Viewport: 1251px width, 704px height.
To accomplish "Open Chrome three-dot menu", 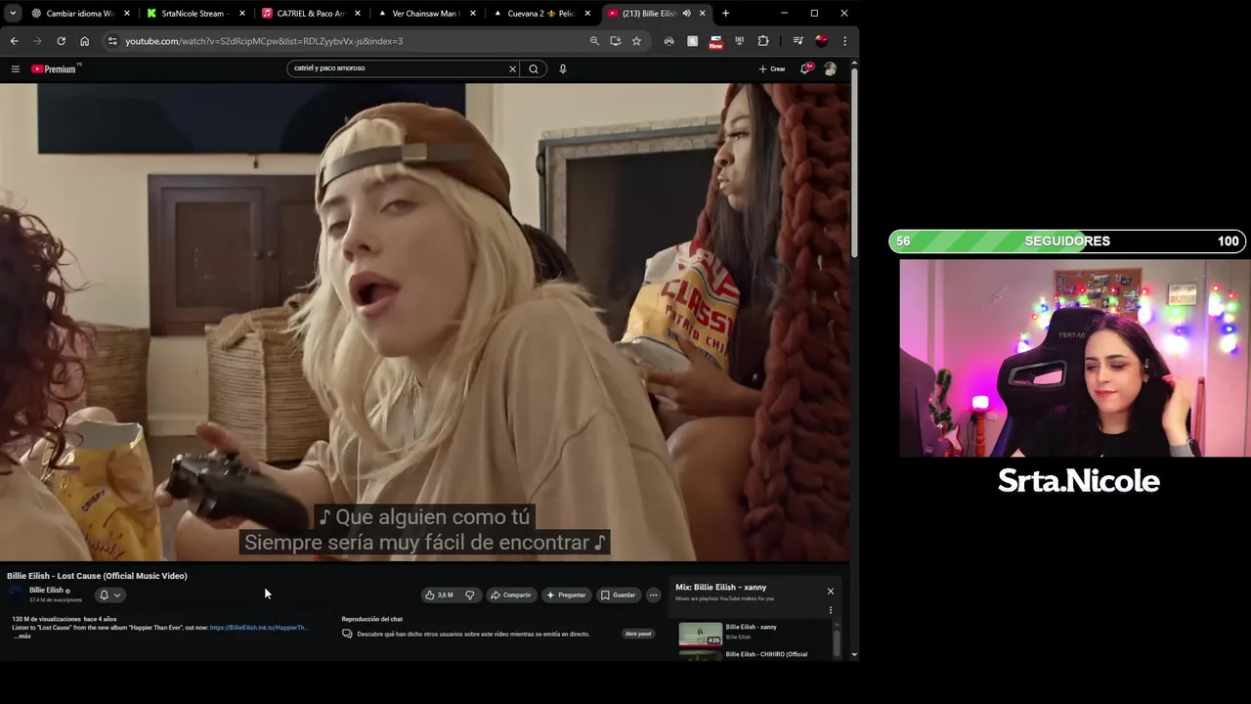I will (844, 41).
